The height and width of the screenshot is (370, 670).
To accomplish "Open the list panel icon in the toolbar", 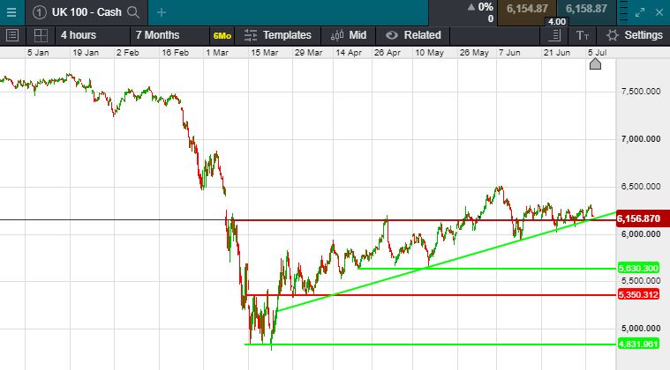I will [x=12, y=35].
